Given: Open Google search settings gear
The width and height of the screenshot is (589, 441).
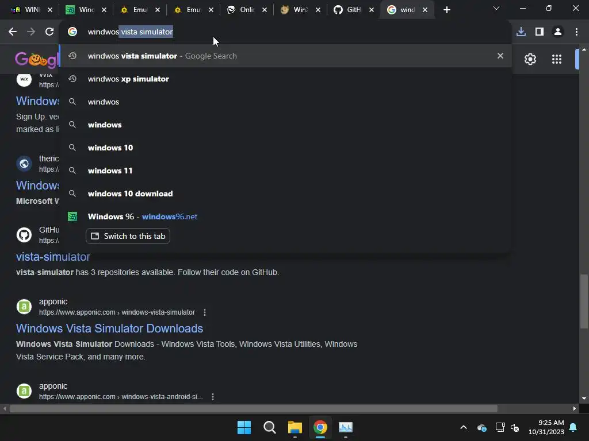Looking at the screenshot, I should 530,59.
